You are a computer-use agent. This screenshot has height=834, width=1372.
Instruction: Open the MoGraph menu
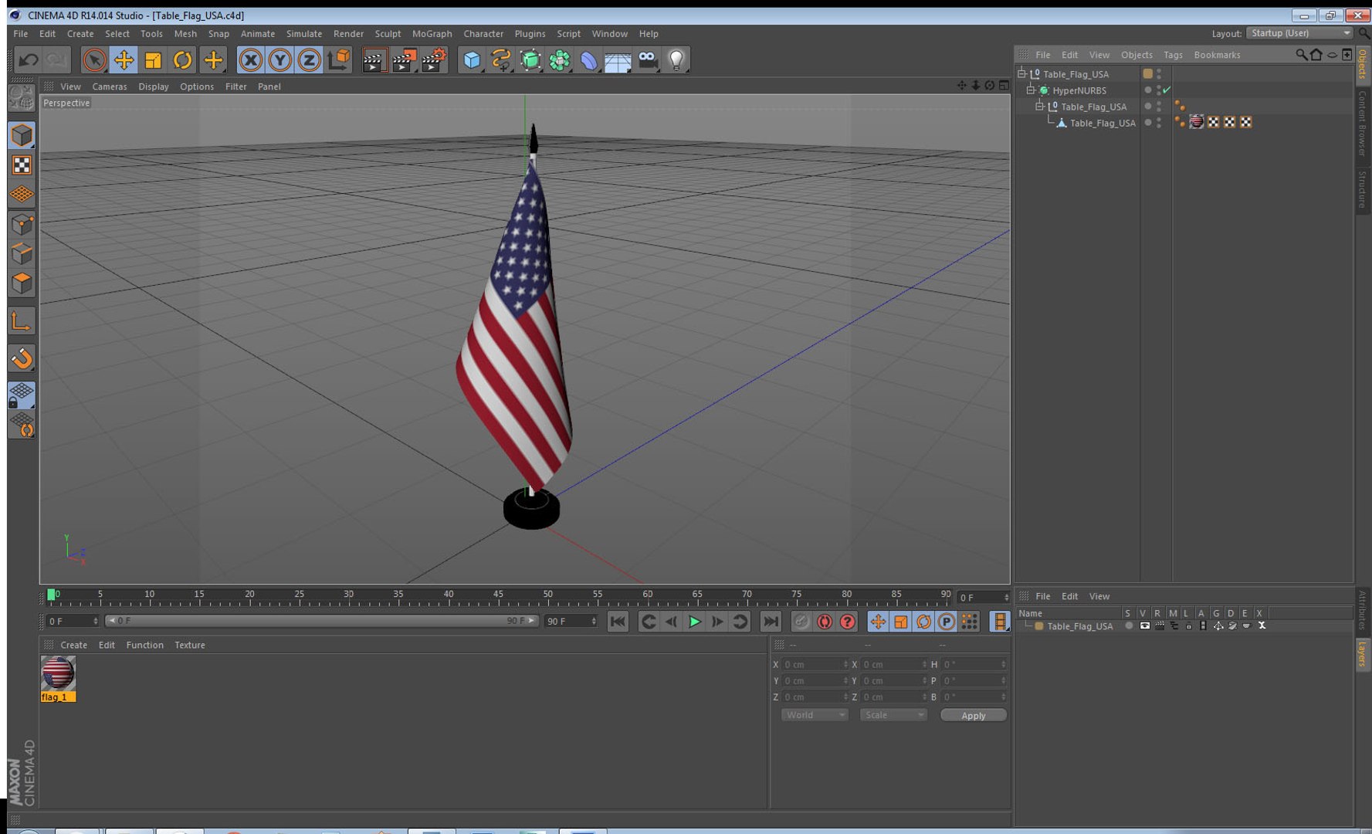[432, 34]
